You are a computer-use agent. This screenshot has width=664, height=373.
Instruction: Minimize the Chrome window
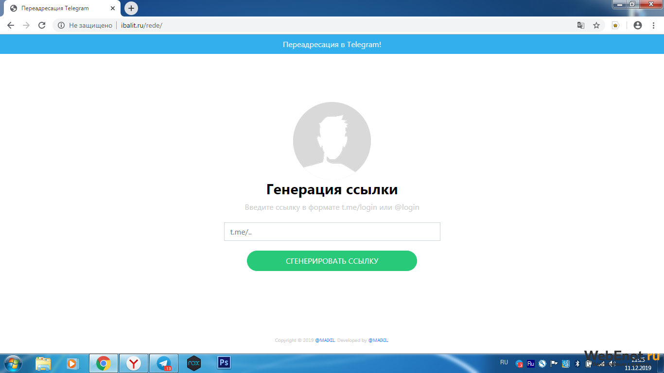click(x=619, y=4)
